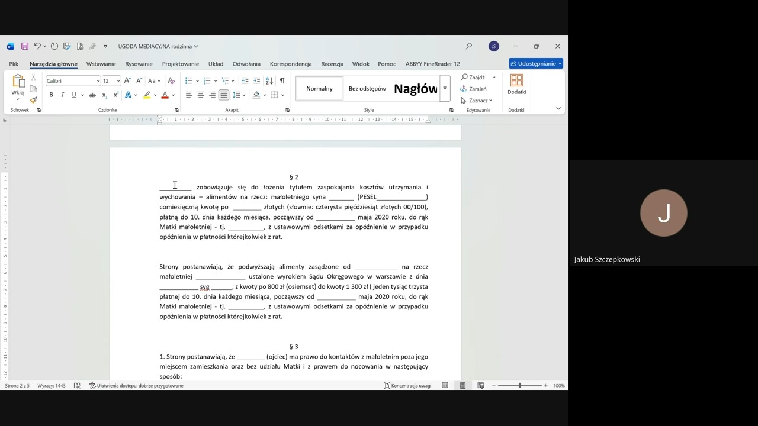
Task: Click the Zamień replace button
Action: coord(474,89)
